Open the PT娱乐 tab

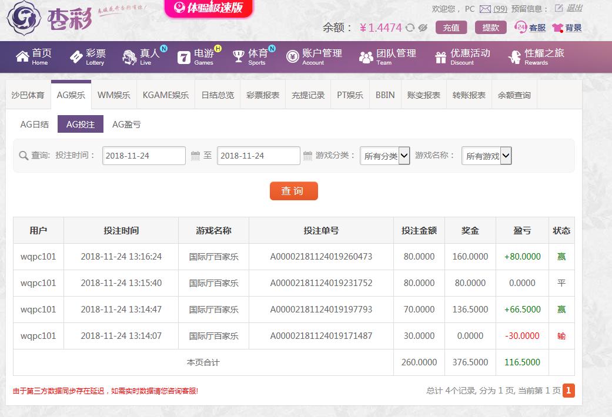(x=350, y=95)
